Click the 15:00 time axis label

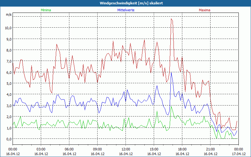(x=154, y=149)
